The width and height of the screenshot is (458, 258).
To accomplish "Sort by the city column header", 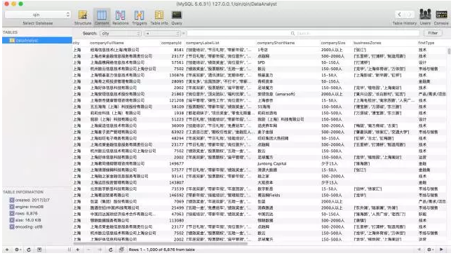I will 76,43.
